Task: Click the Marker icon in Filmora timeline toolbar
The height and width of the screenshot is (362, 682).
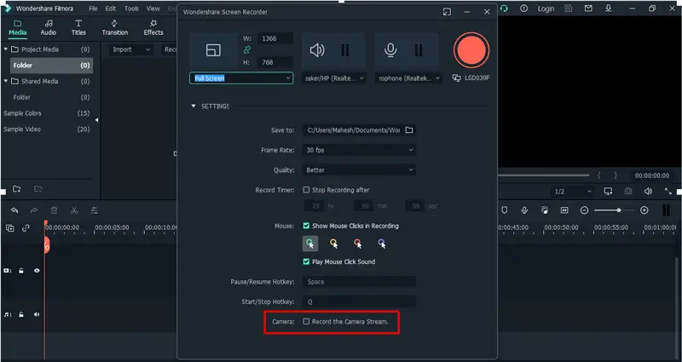Action: (x=505, y=210)
